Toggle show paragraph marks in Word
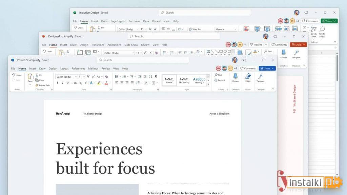The image size is (347, 195). pyautogui.click(x=156, y=76)
